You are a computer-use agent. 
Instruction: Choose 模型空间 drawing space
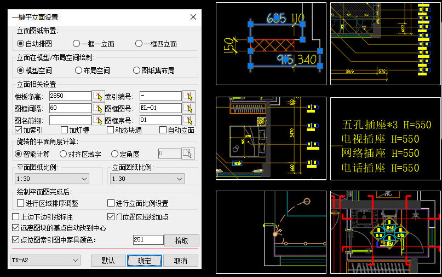pyautogui.click(x=35, y=70)
